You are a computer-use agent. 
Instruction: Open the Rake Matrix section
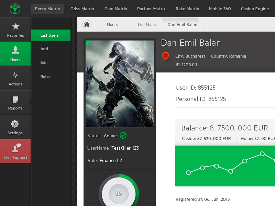coord(187,9)
